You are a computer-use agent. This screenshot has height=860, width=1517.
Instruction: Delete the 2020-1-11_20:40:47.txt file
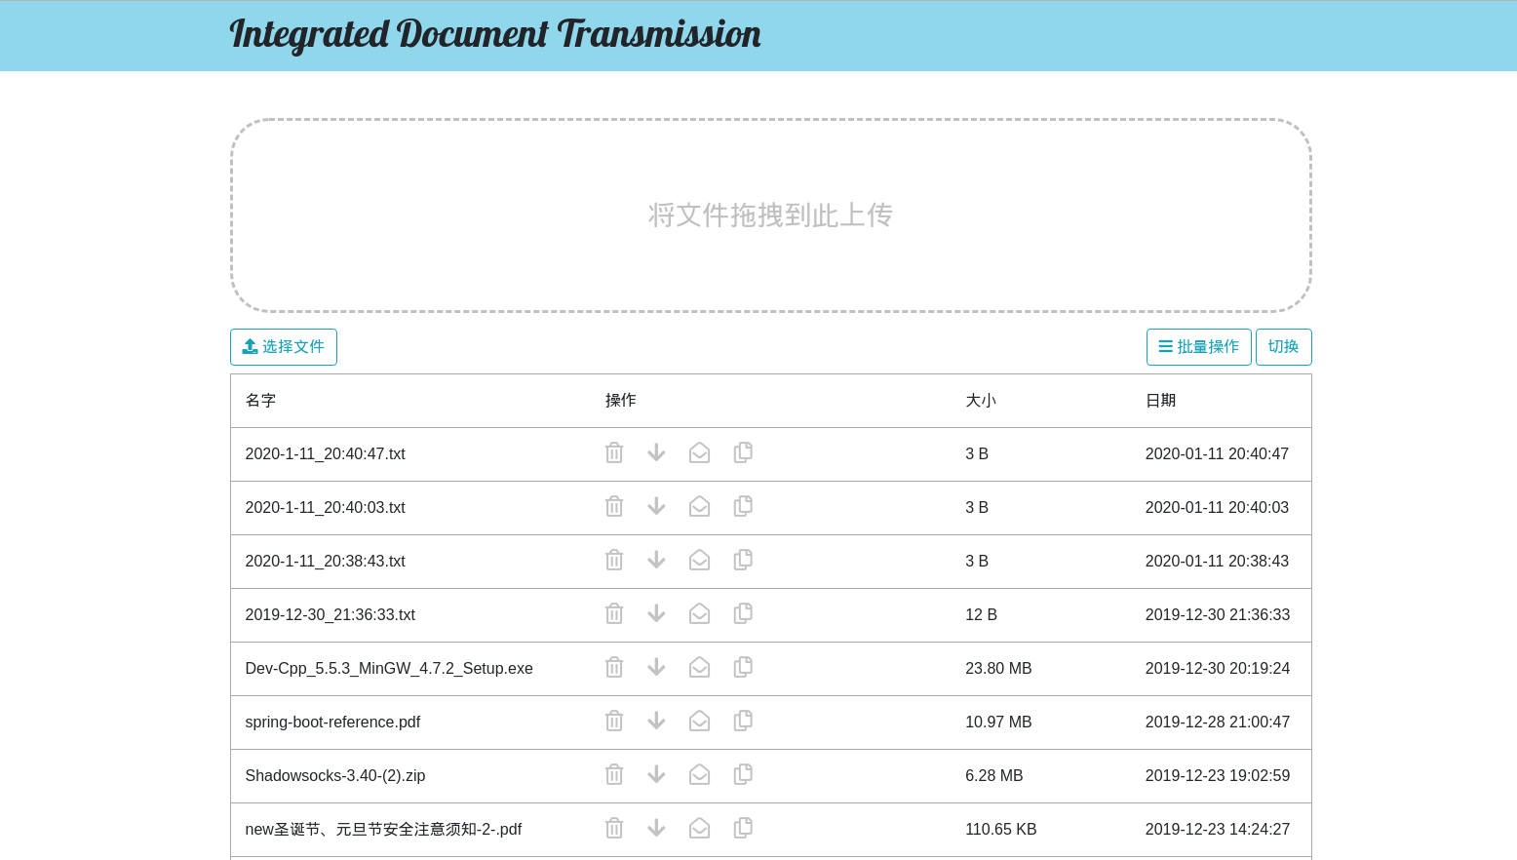pyautogui.click(x=614, y=453)
